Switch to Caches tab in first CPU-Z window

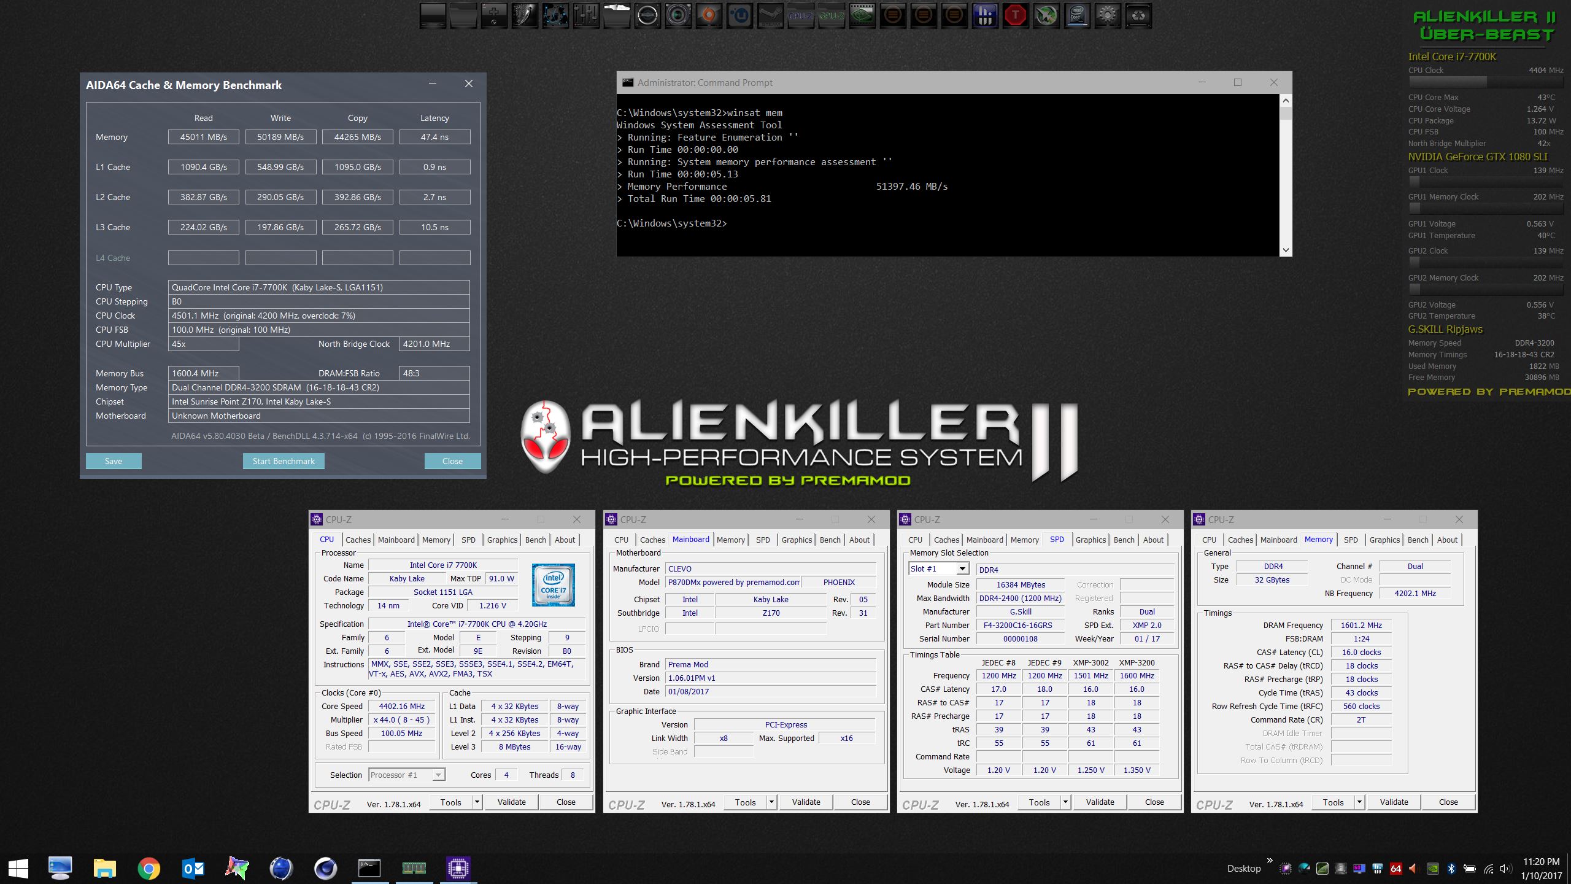[358, 540]
